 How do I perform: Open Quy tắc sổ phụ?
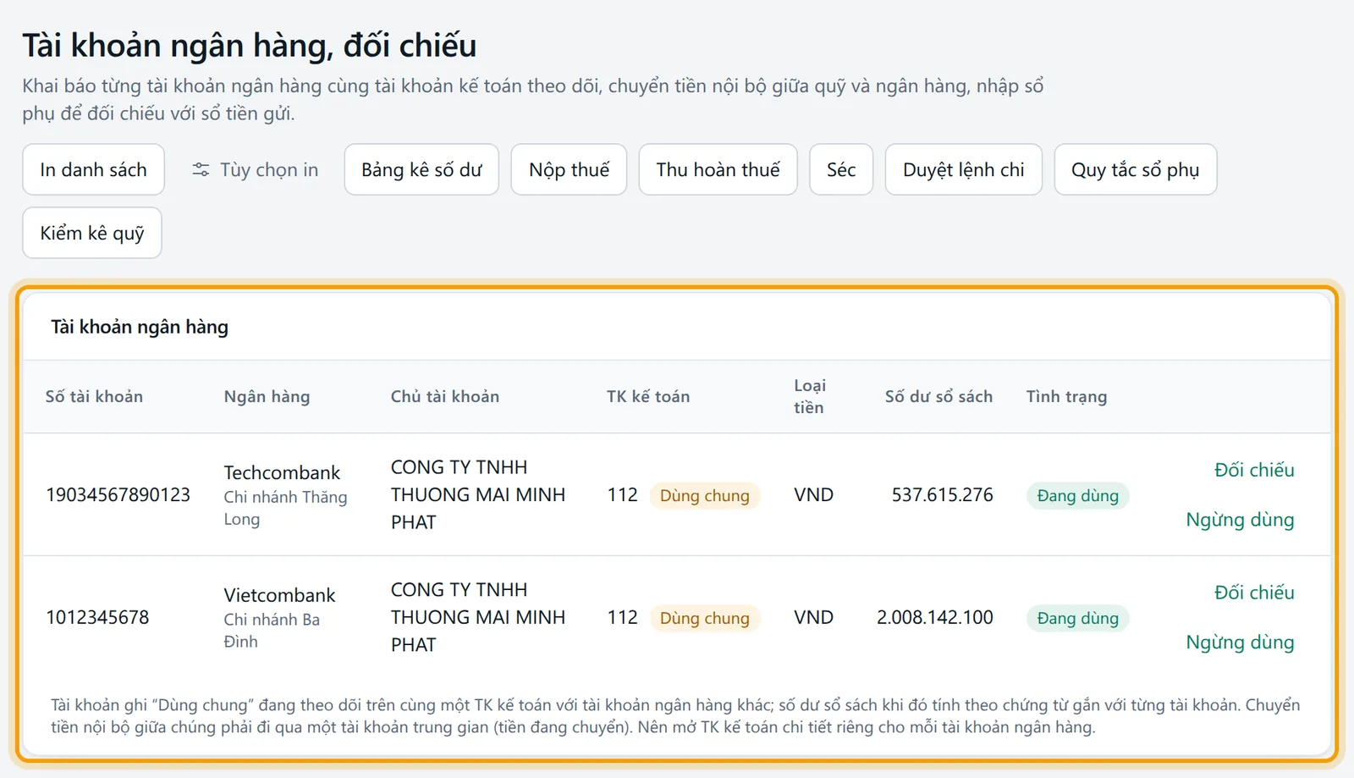(1136, 169)
